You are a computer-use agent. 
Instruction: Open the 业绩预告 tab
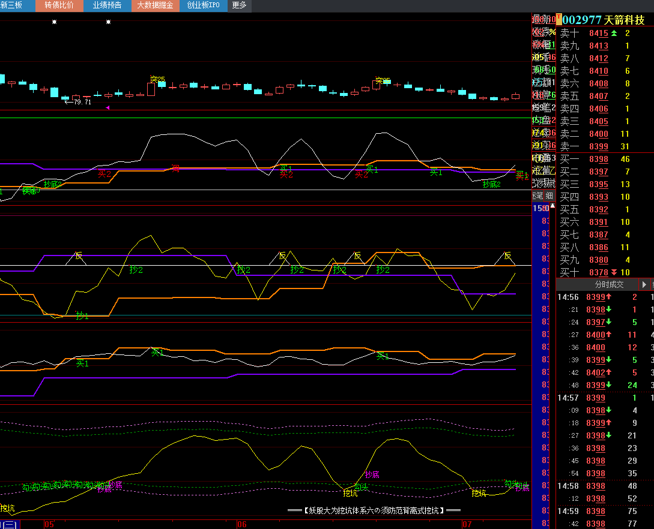point(107,5)
